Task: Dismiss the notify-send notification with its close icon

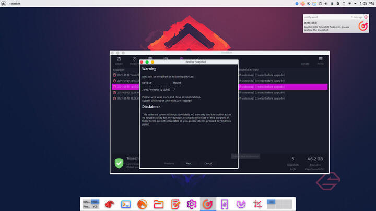Action: (x=366, y=17)
